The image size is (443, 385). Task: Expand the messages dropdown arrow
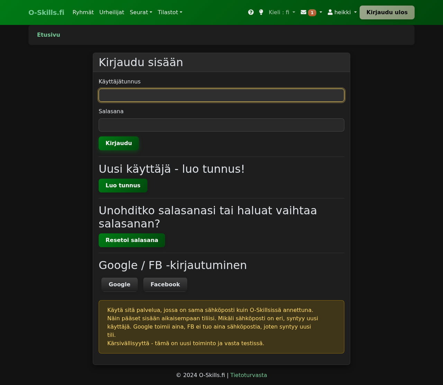pos(320,12)
